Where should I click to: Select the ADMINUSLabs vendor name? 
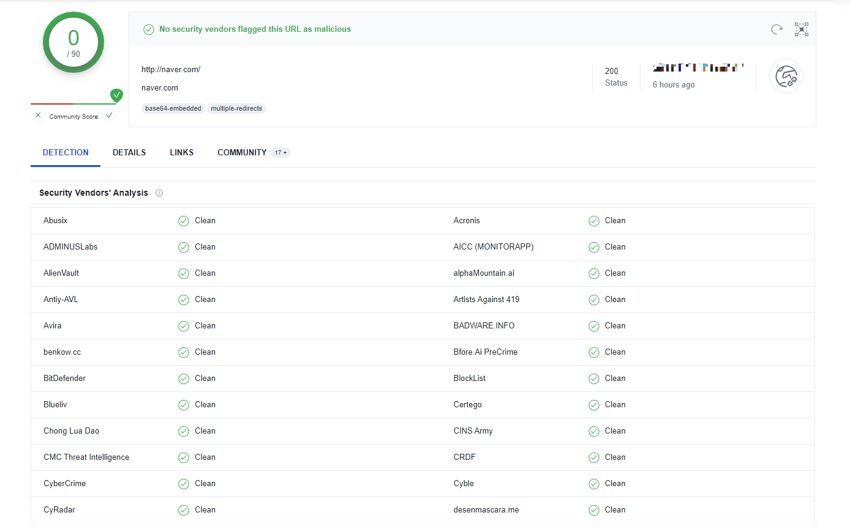70,247
